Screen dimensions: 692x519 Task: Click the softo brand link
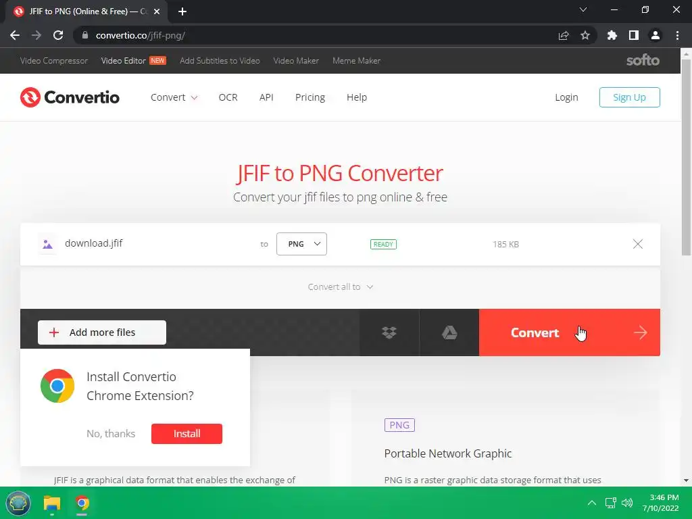coord(643,60)
